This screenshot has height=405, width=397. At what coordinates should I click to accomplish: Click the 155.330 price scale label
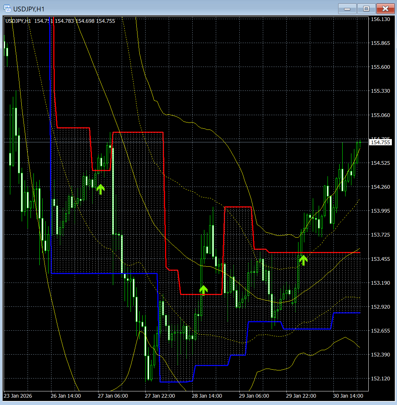[x=380, y=91]
